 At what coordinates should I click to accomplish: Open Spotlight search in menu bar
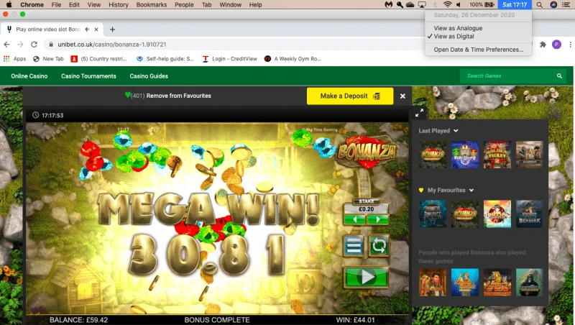[x=540, y=5]
